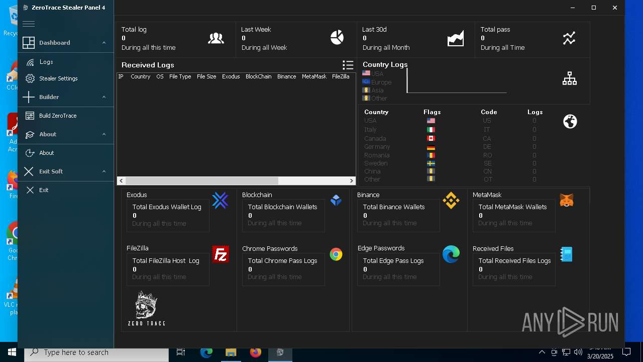The height and width of the screenshot is (362, 643).
Task: Open the Windows Start menu
Action: click(12, 352)
